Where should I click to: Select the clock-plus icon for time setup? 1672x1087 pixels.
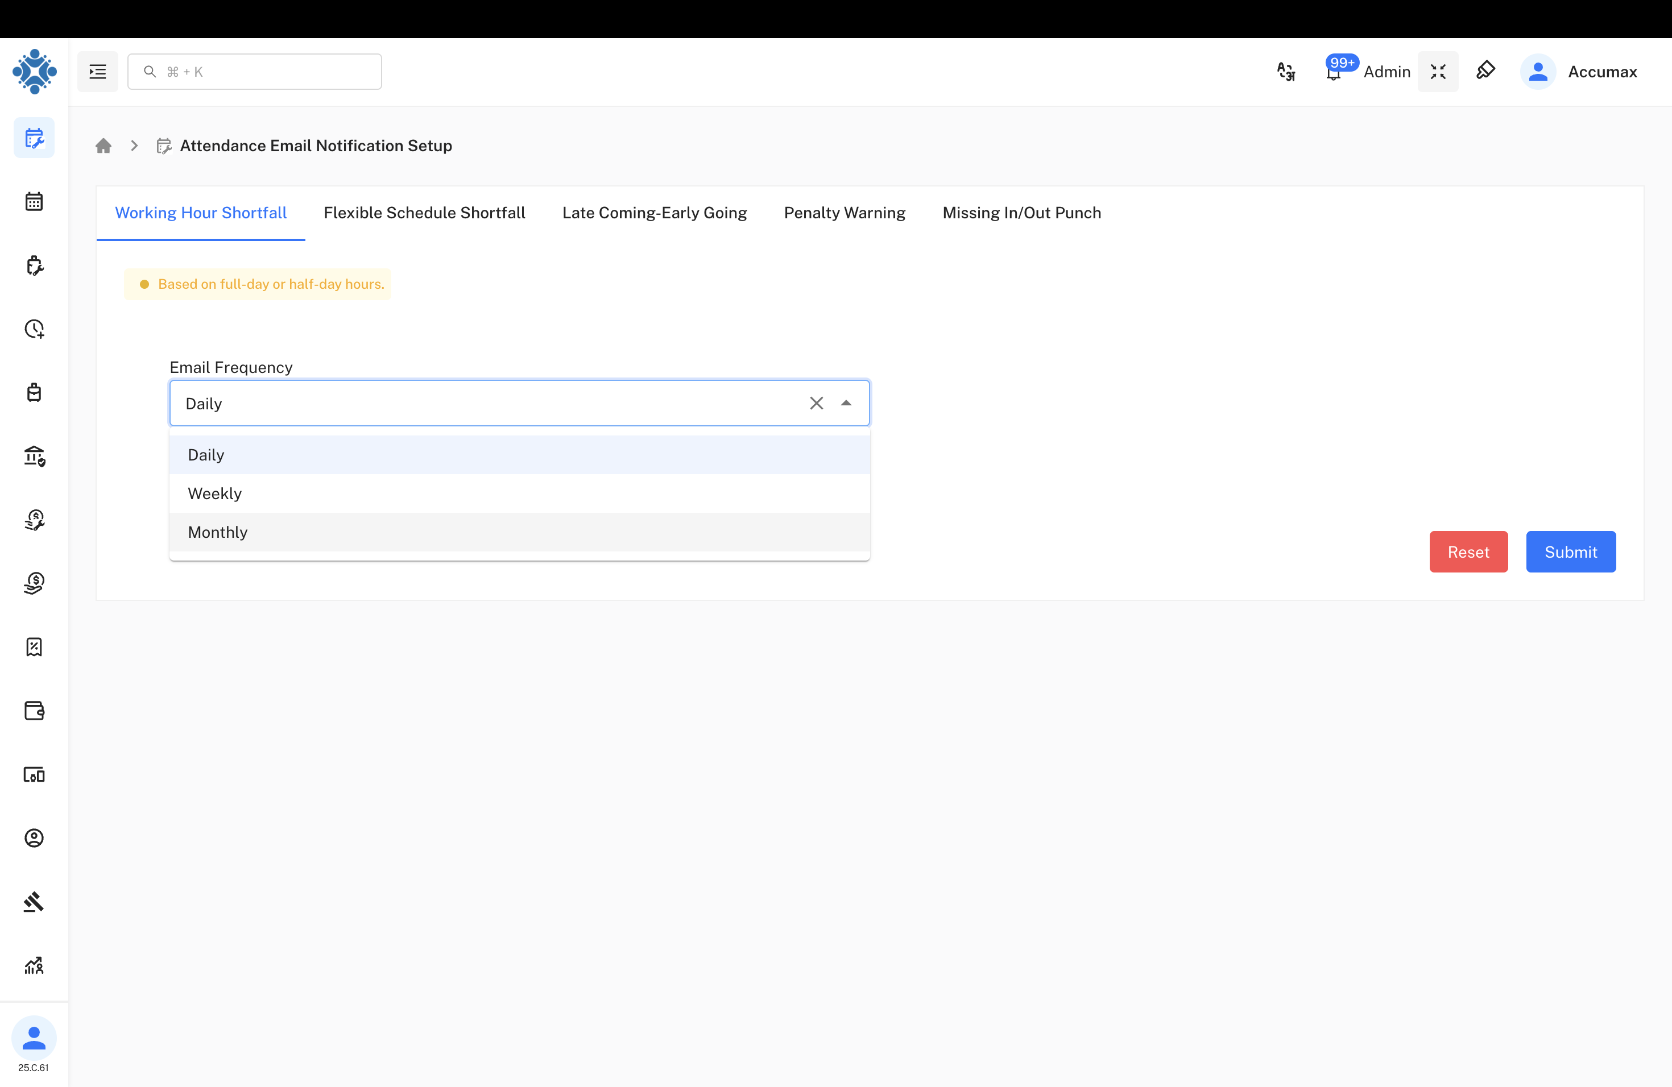click(34, 329)
